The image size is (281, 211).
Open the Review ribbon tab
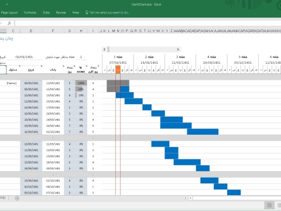click(61, 12)
